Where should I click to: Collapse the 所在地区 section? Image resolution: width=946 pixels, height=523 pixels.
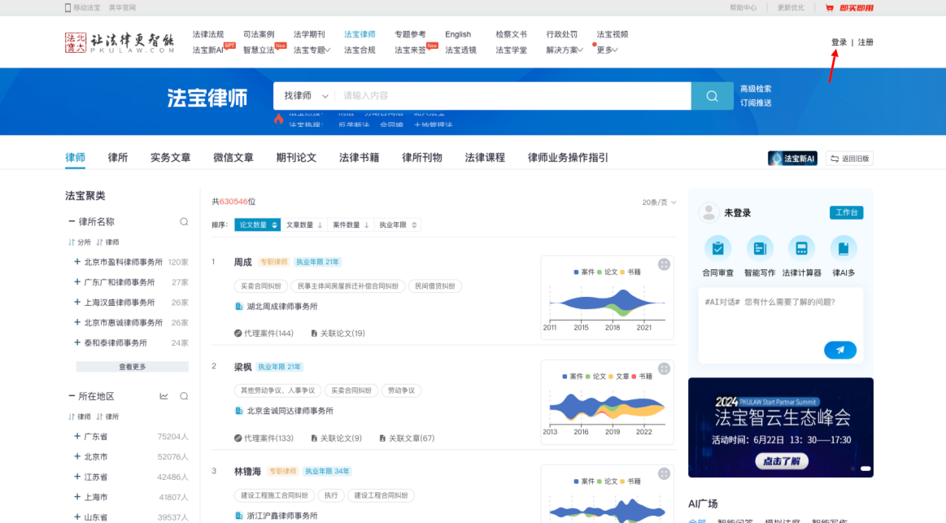(72, 396)
